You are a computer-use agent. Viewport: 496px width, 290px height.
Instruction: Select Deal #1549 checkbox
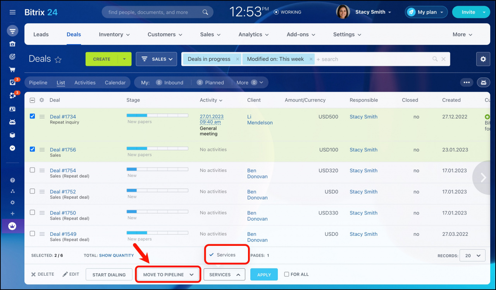point(32,233)
